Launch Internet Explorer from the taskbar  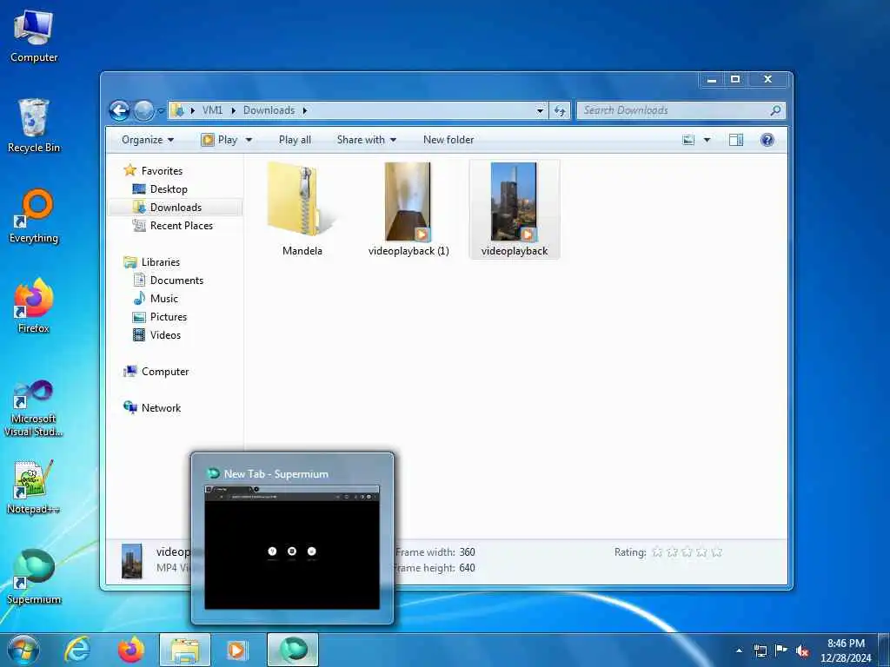76,650
